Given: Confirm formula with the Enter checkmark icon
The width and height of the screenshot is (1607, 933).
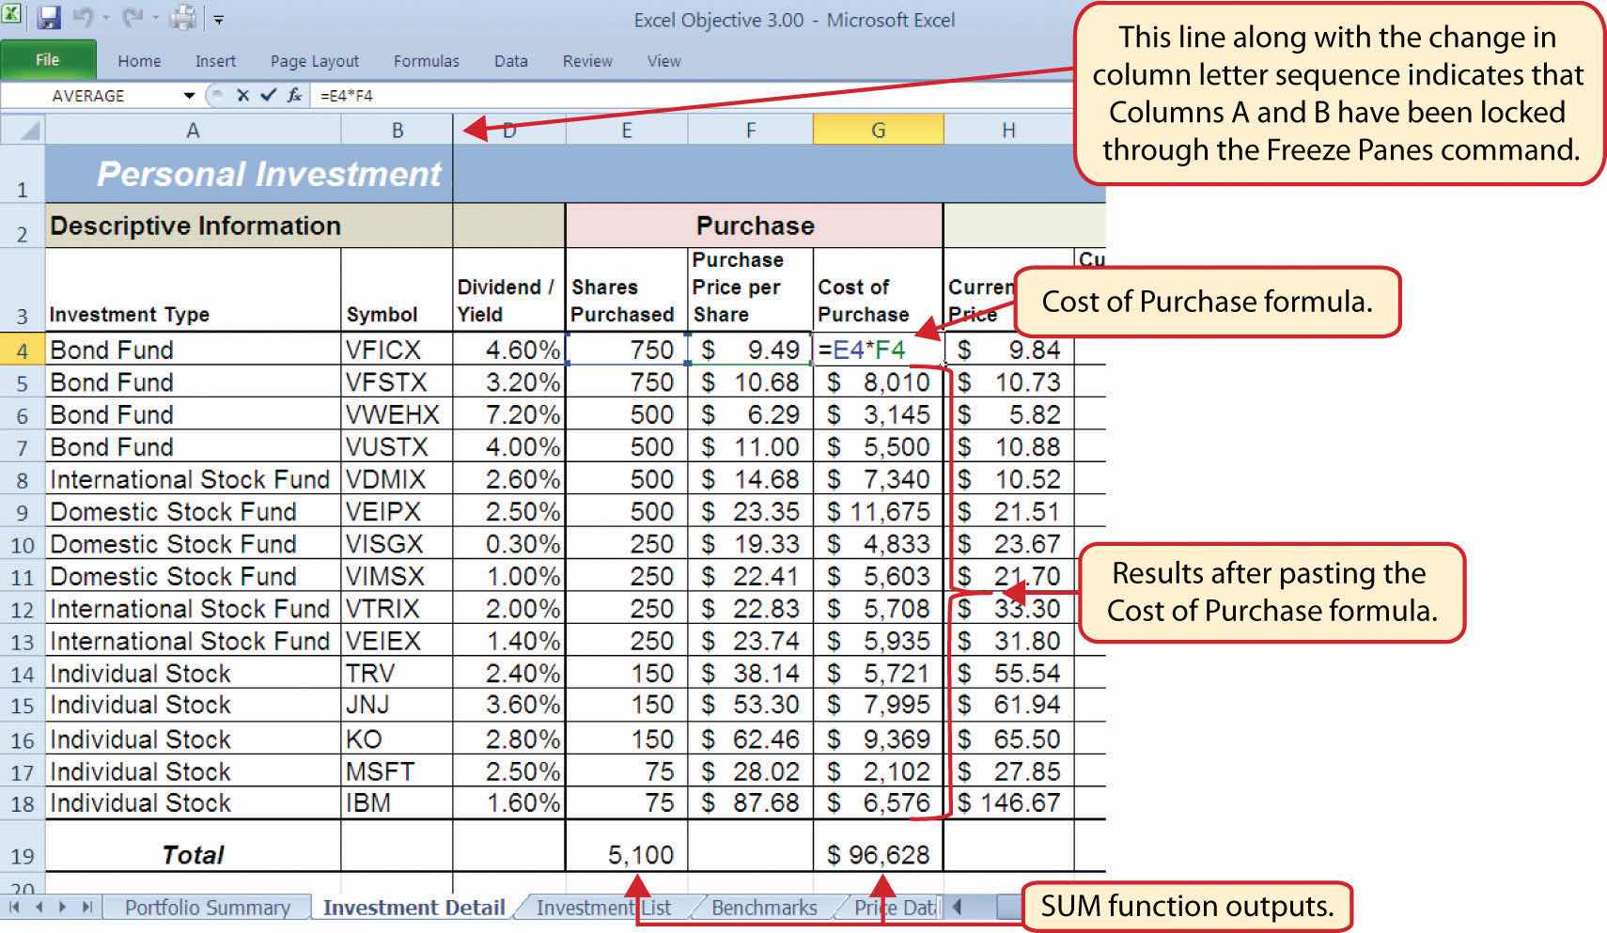Looking at the screenshot, I should point(268,95).
